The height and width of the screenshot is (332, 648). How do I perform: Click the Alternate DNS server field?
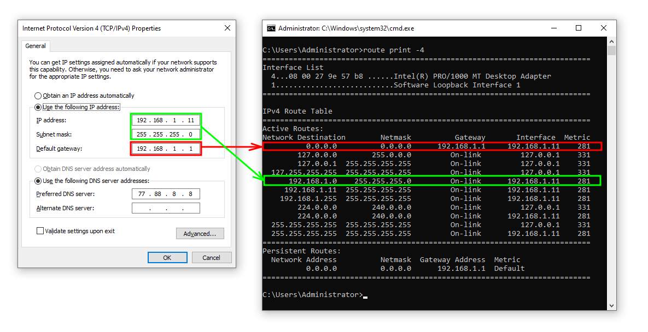[166, 208]
